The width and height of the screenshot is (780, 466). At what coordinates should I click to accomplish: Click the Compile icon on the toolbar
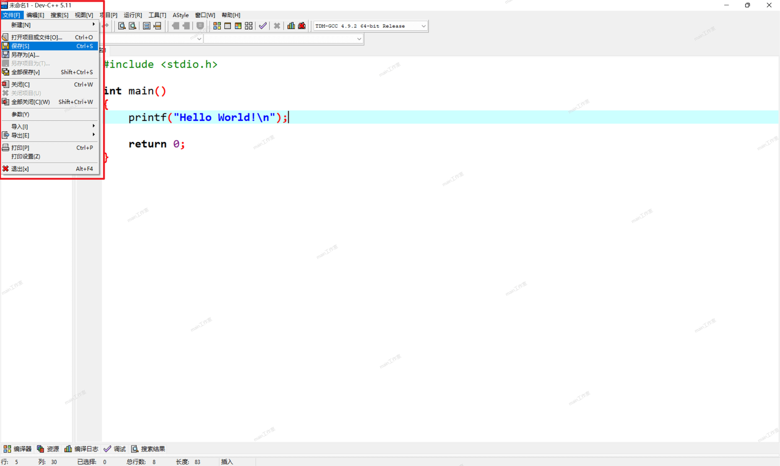[217, 25]
